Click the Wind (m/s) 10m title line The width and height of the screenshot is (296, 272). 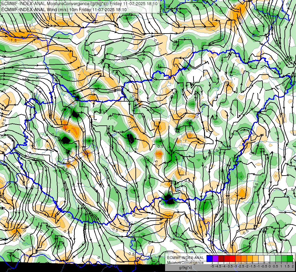63,9
